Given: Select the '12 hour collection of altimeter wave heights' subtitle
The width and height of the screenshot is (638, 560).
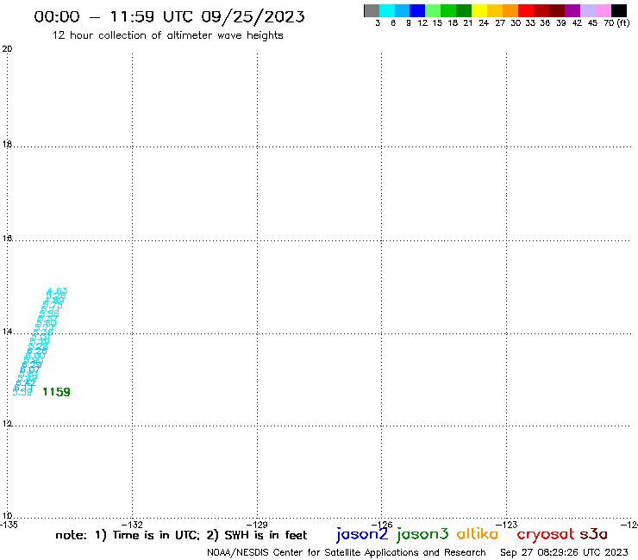Looking at the screenshot, I should pyautogui.click(x=167, y=35).
